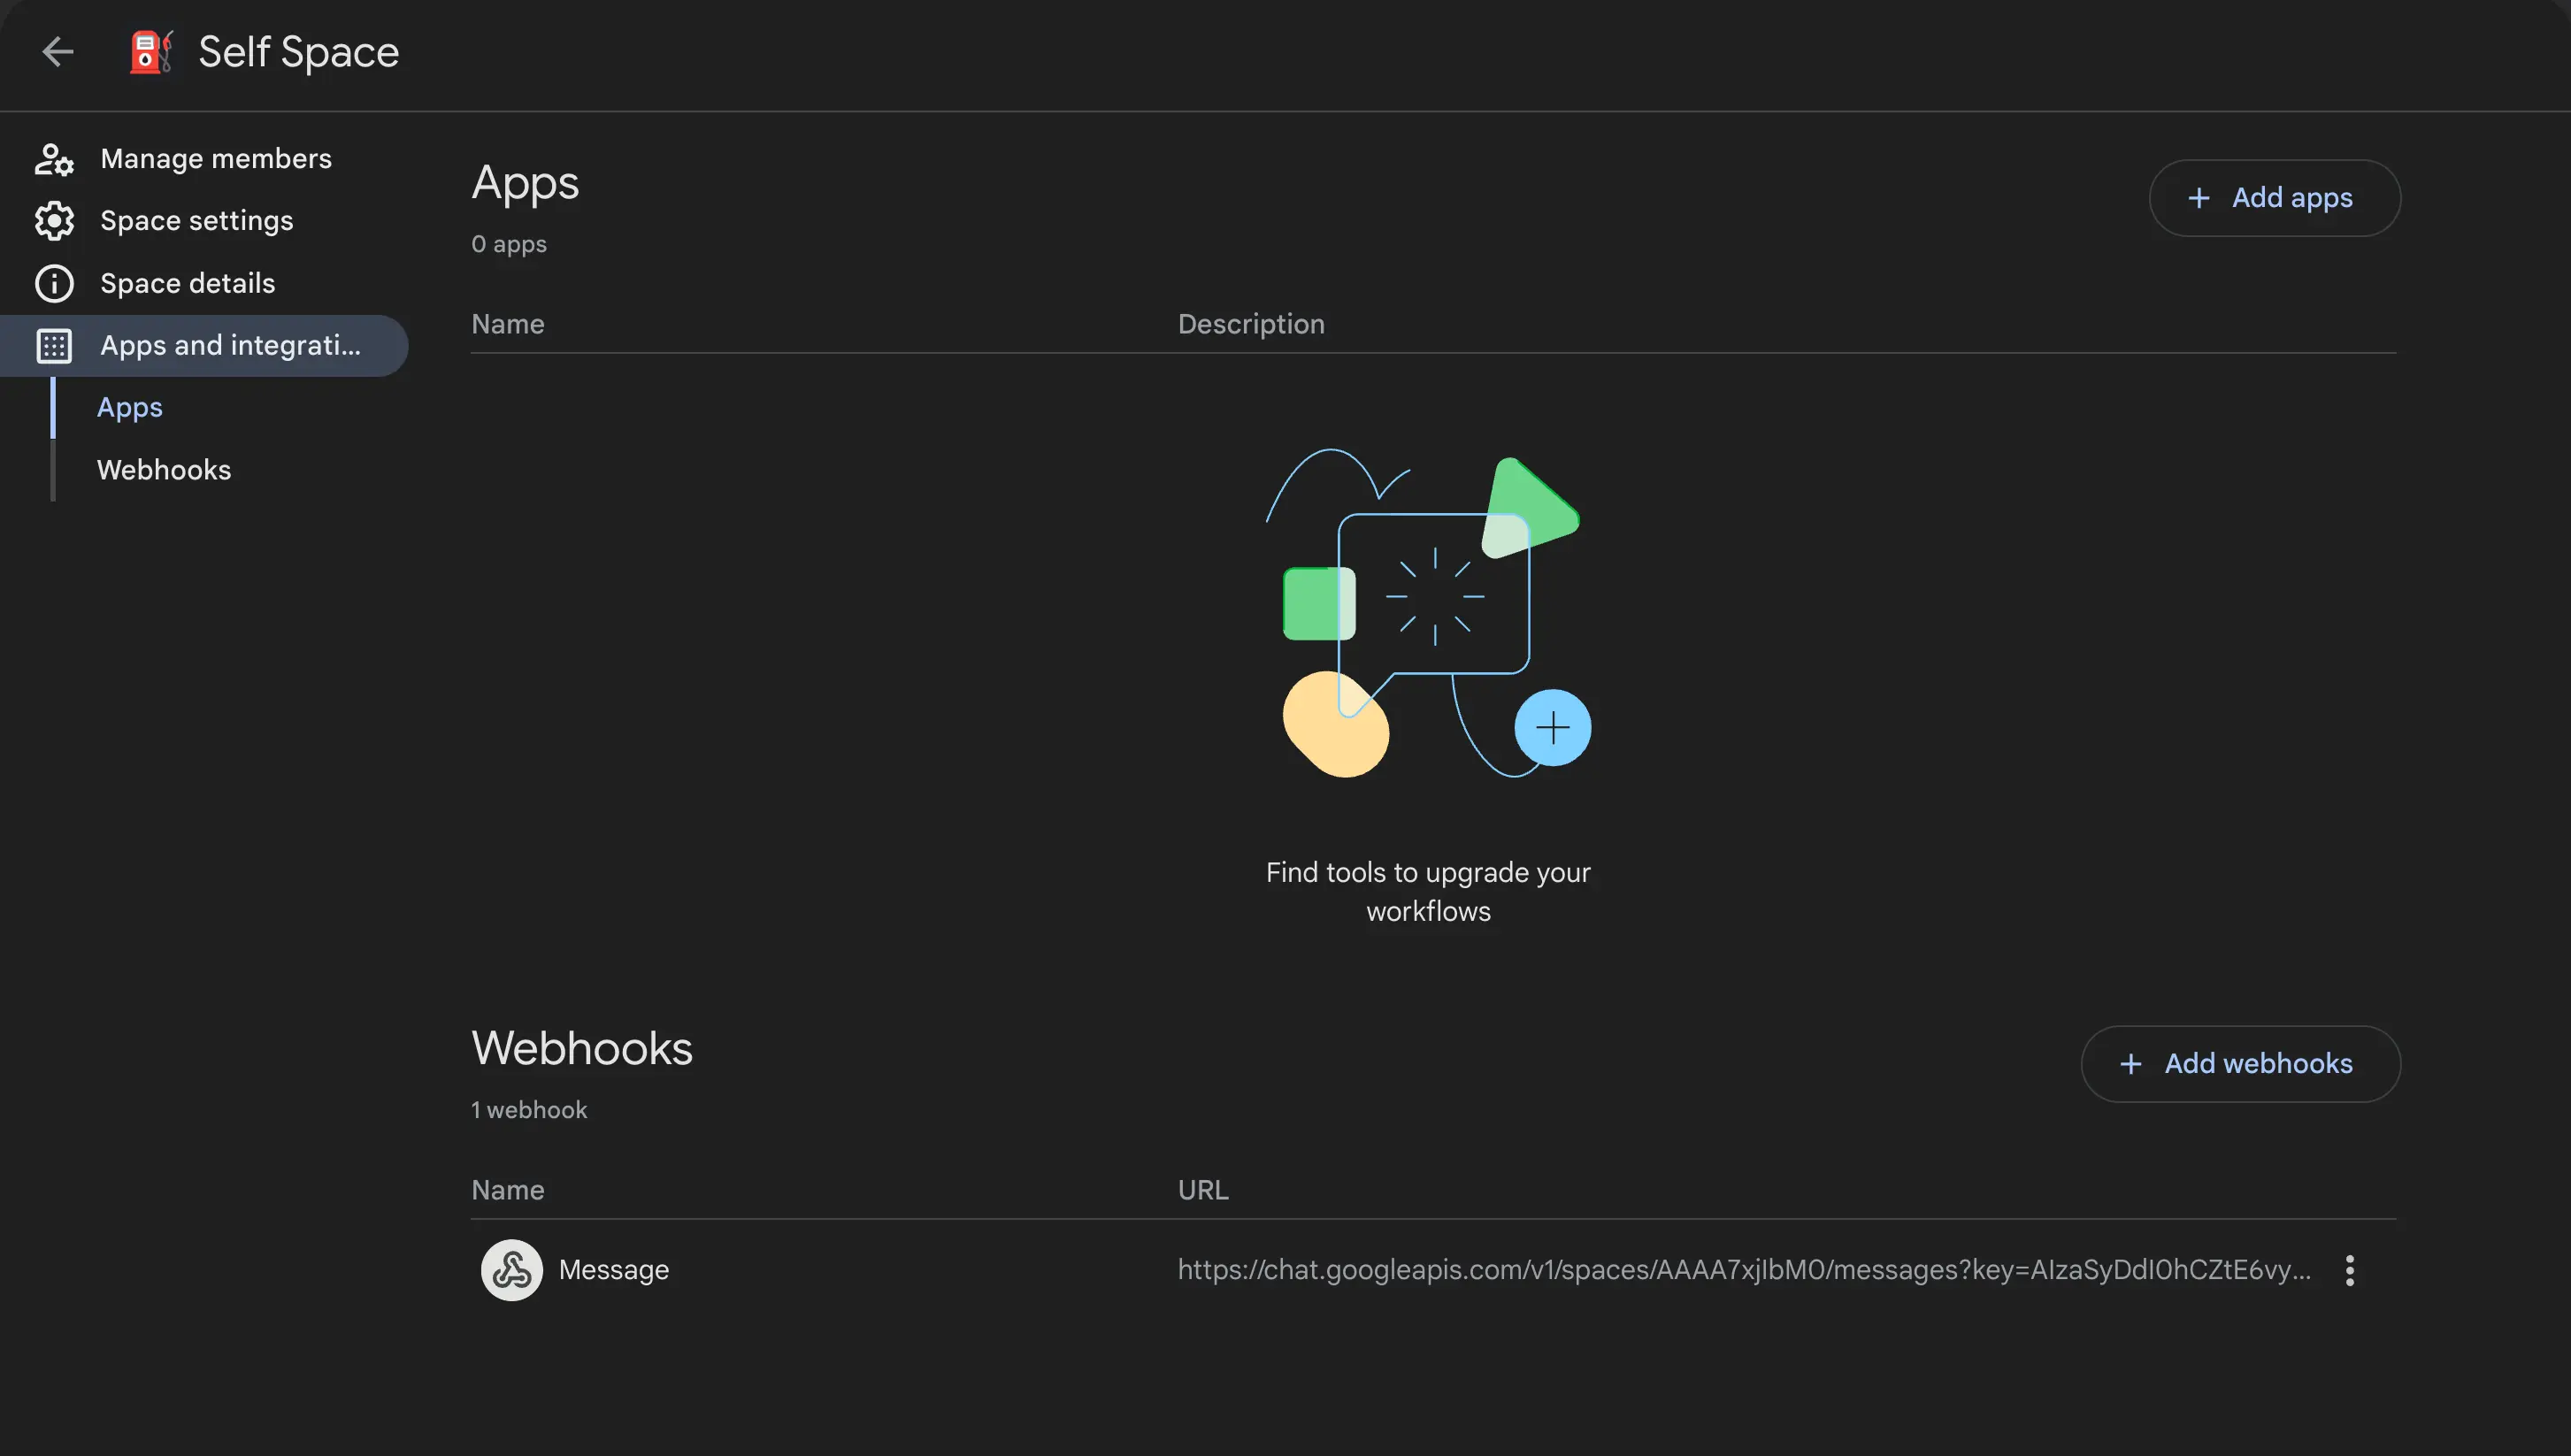This screenshot has height=1456, width=2571.
Task: Click the webhooks URL column header
Action: tap(1203, 1190)
